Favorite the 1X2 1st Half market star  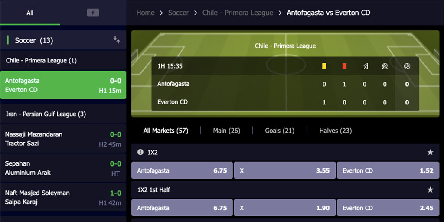[x=430, y=190]
